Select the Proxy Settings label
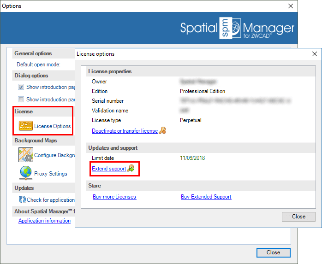Viewport: 322px width, 264px height. tap(50, 174)
